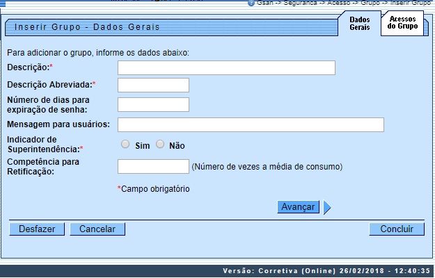Select the Não radio button
This screenshot has width=435, height=278.
(x=160, y=145)
